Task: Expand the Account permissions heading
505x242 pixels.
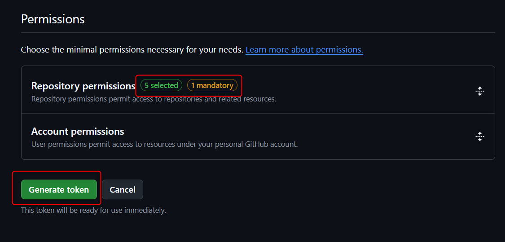Action: (78, 132)
